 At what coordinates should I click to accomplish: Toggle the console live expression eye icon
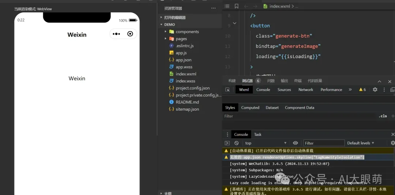(296, 143)
